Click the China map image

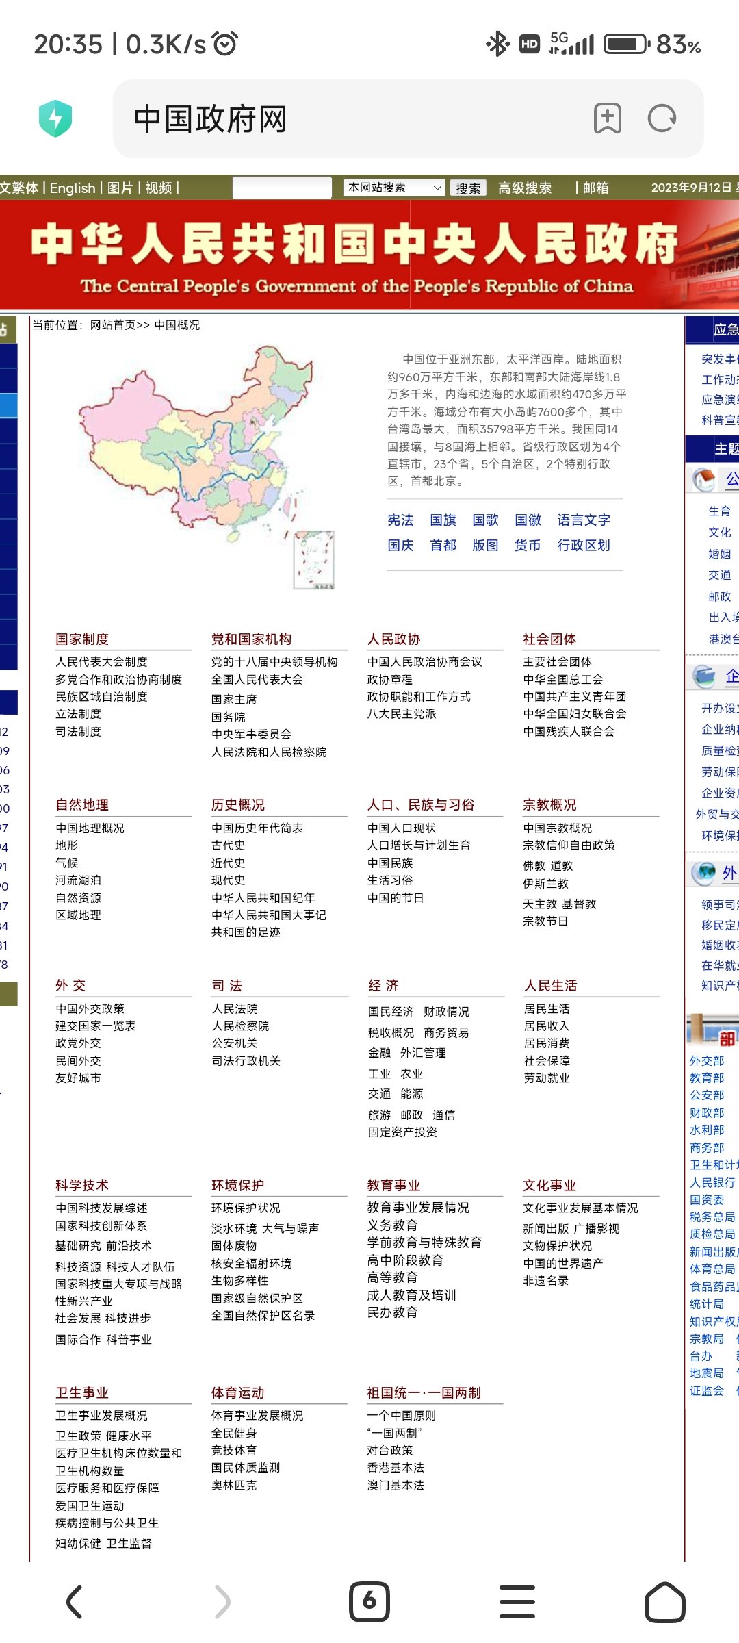click(x=209, y=468)
